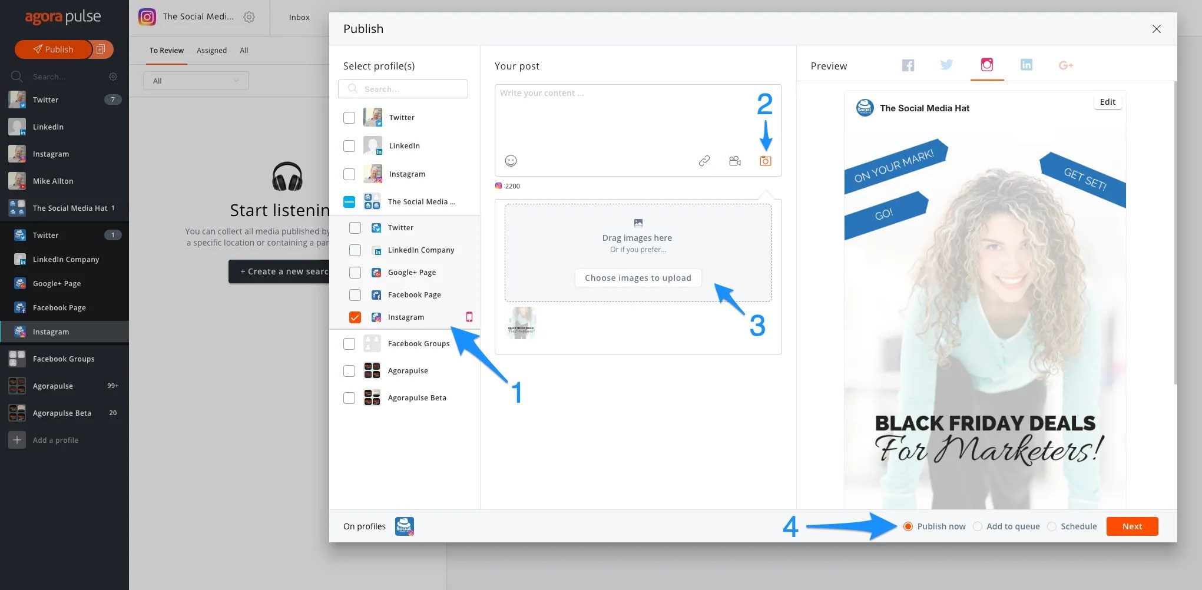Check the top LinkedIn profile checkbox
Image resolution: width=1202 pixels, height=590 pixels.
(349, 146)
